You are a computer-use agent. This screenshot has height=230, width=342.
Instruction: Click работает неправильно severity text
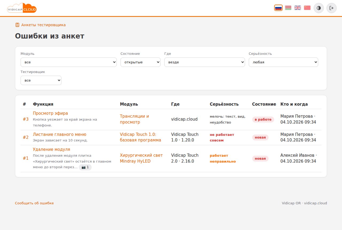(223, 158)
